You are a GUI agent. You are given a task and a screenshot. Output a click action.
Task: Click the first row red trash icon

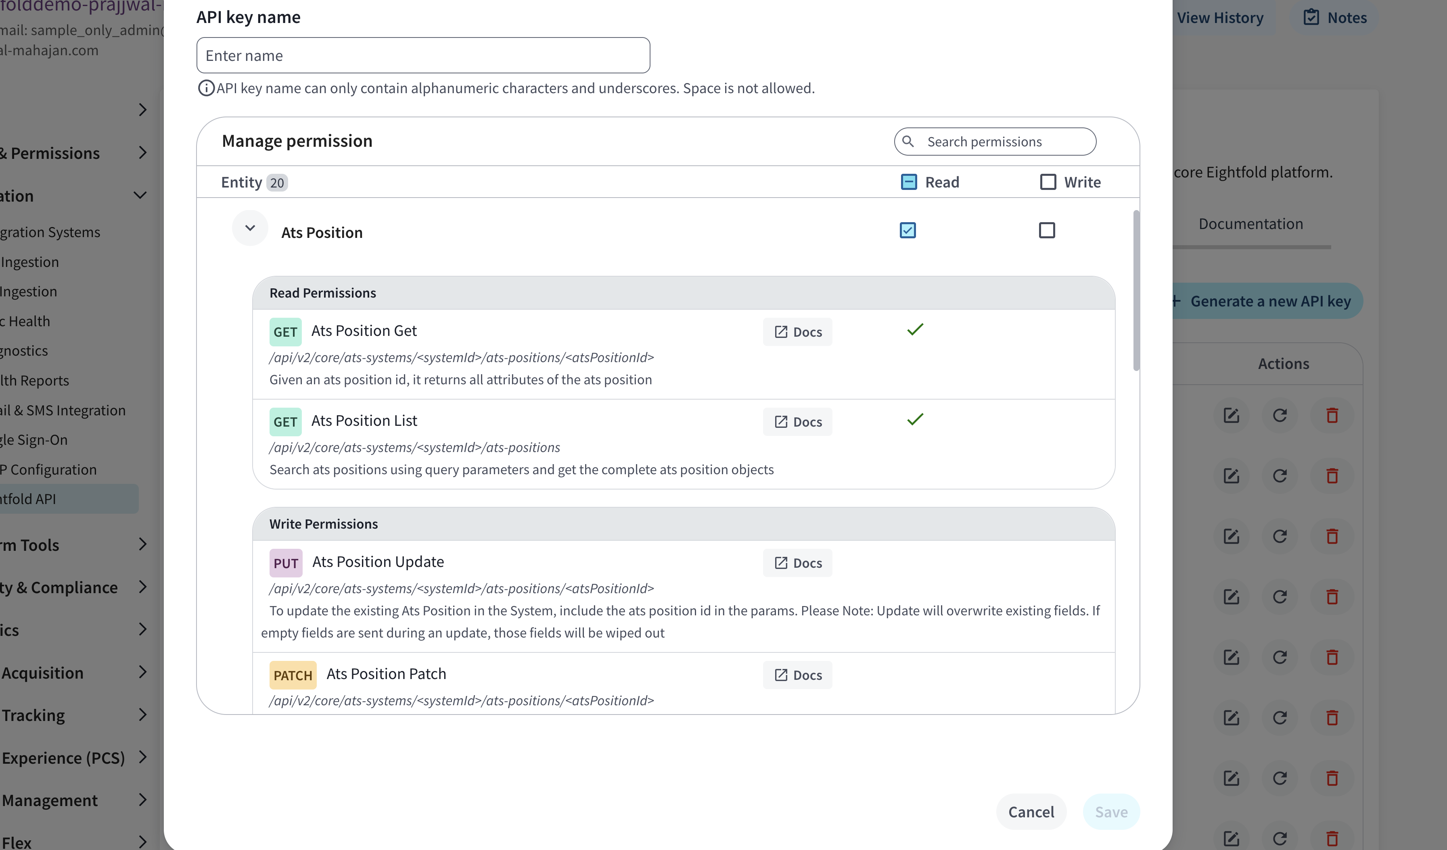tap(1332, 416)
